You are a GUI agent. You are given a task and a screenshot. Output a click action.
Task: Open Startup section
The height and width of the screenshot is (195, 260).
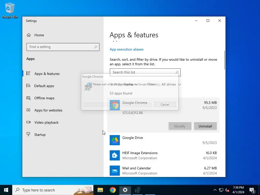(40, 135)
